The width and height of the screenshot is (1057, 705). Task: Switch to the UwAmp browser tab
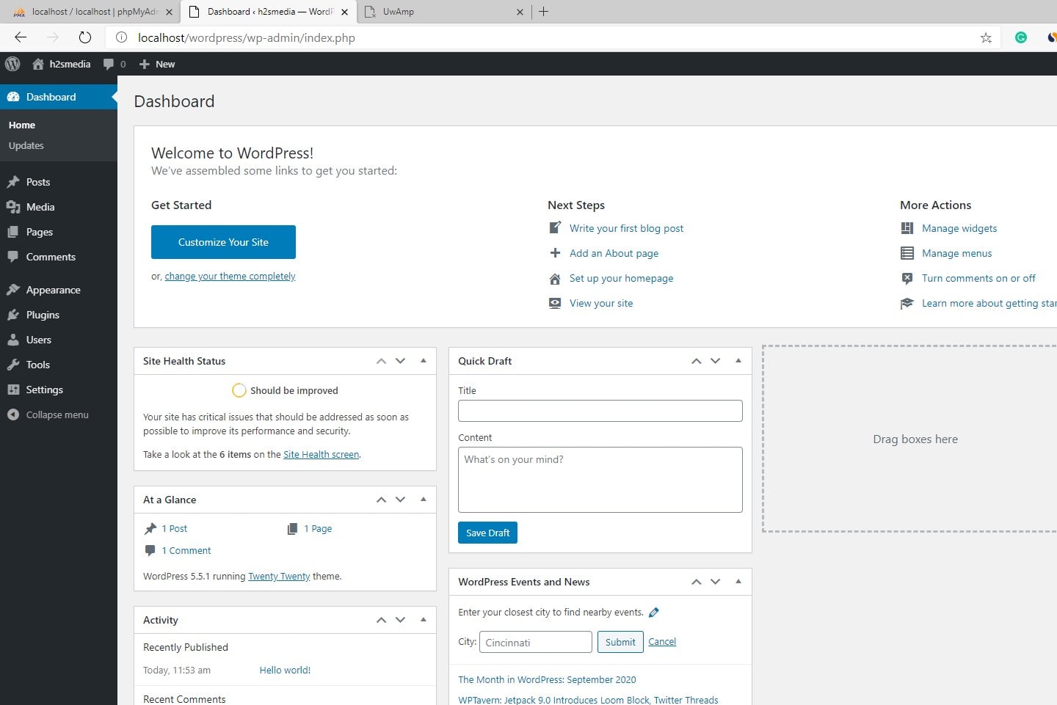pyautogui.click(x=444, y=12)
